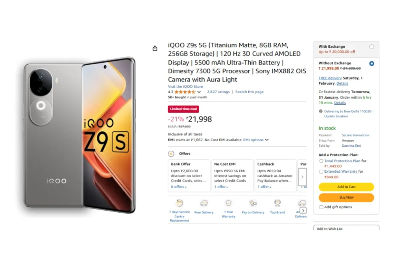Click the Free Delivery truck icon
Viewport: 398px width, 265px height.
[204, 203]
